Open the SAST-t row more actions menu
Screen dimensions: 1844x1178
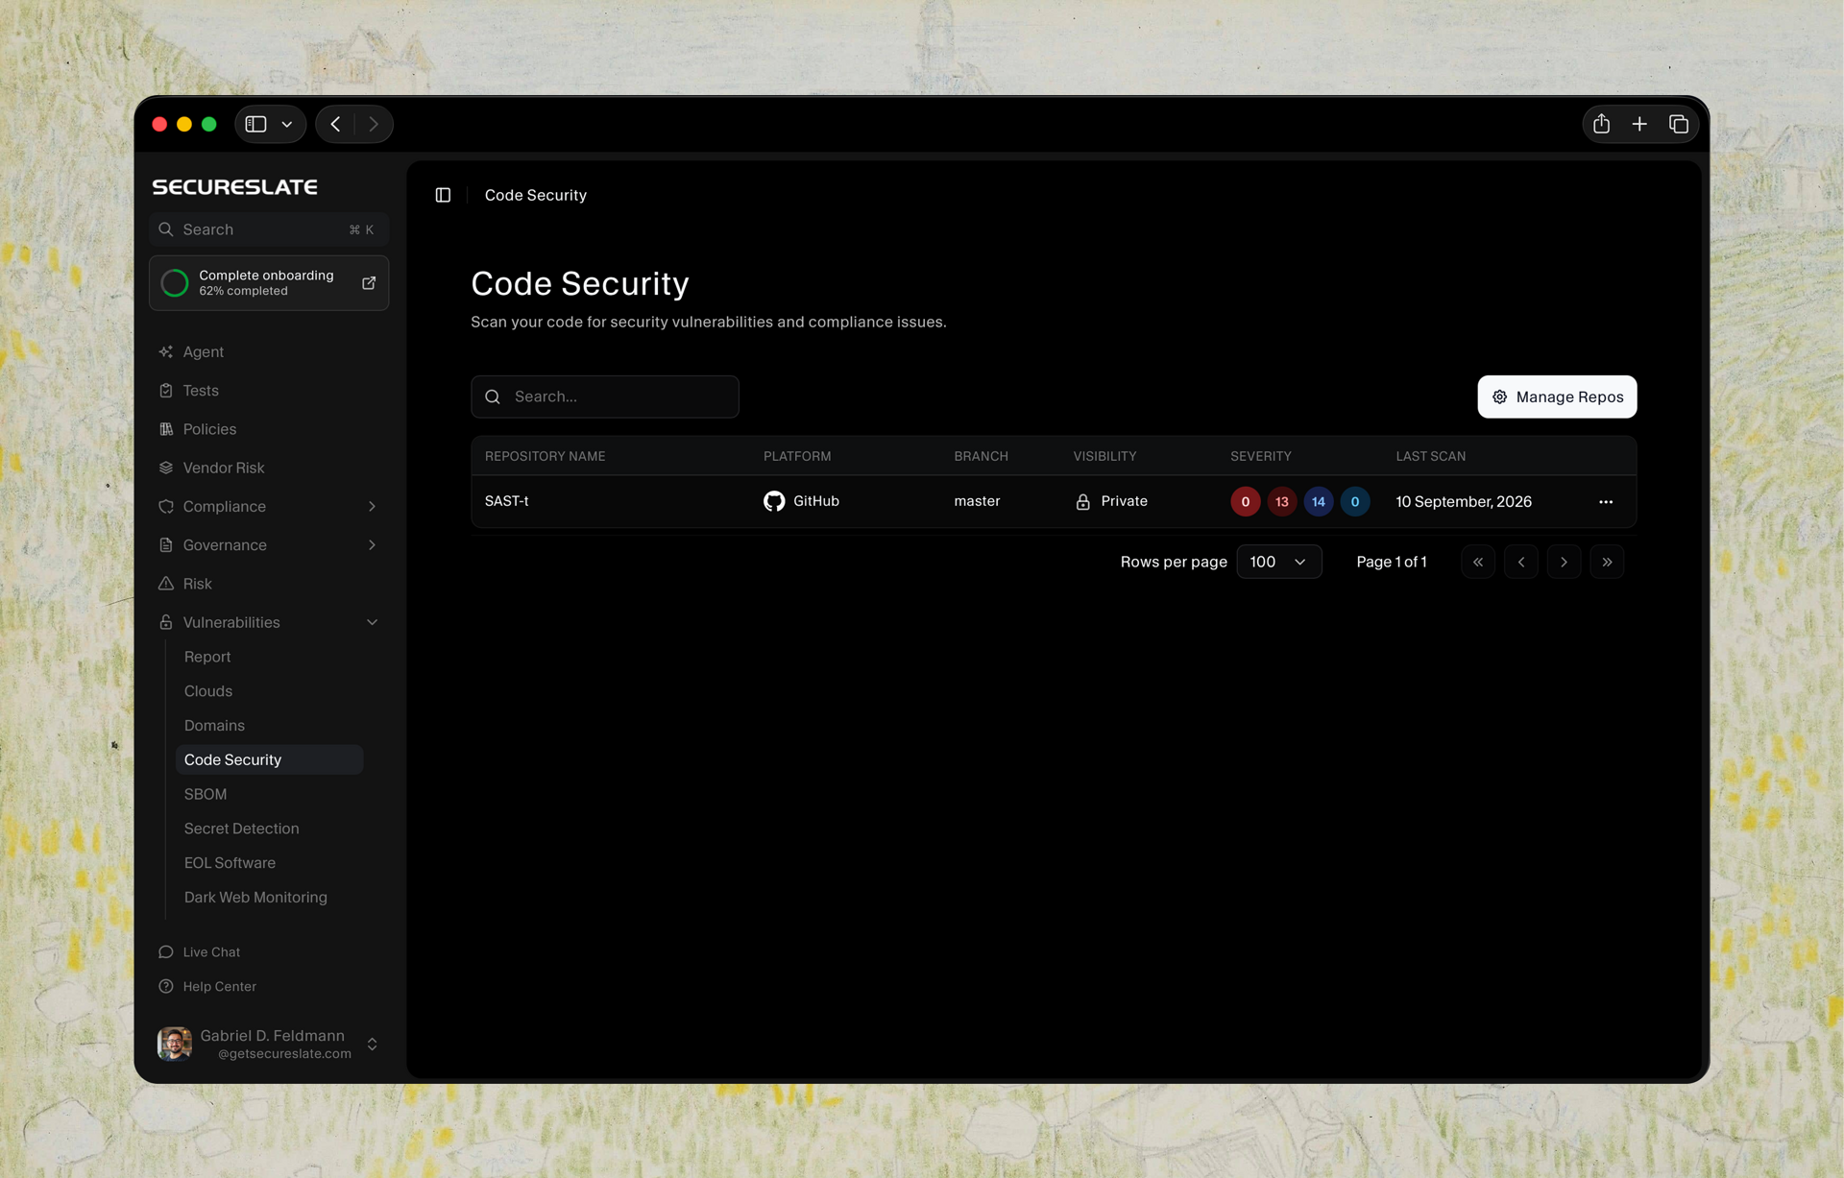(x=1606, y=501)
